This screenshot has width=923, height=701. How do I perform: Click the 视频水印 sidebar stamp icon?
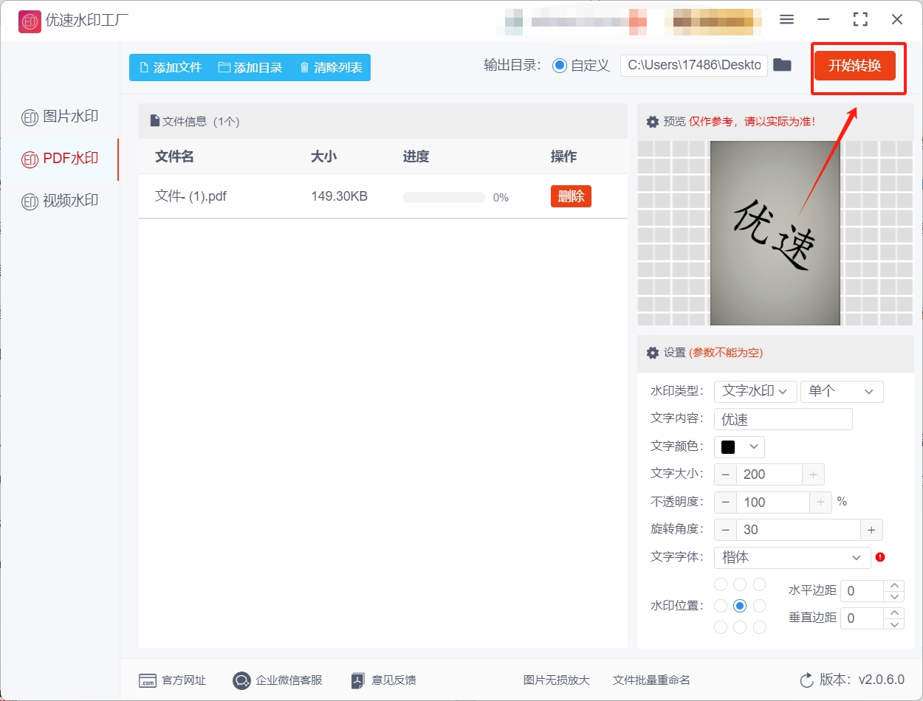point(30,201)
